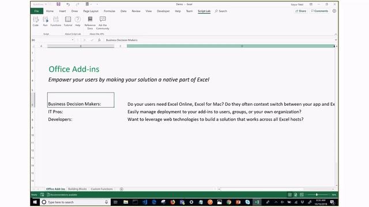Switch to the Building Blocks sheet tab
This screenshot has height=207, width=369.
77,189
